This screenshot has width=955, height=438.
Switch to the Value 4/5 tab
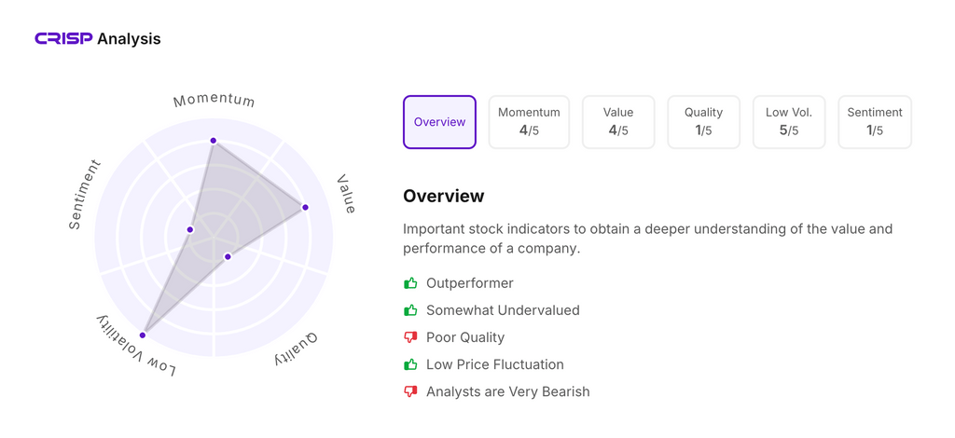617,122
